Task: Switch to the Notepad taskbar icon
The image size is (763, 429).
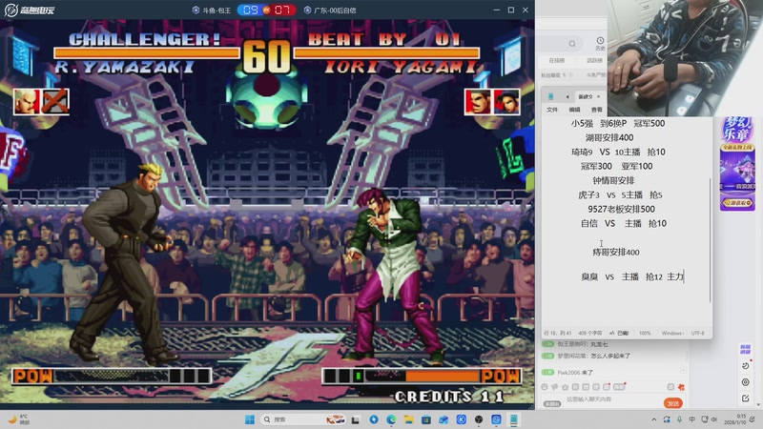Action: 514,419
